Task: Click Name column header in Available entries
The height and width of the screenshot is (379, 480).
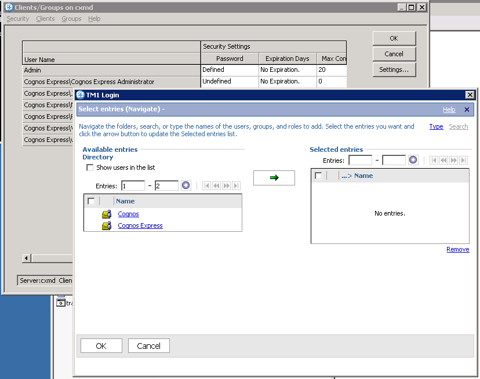Action: pos(125,201)
